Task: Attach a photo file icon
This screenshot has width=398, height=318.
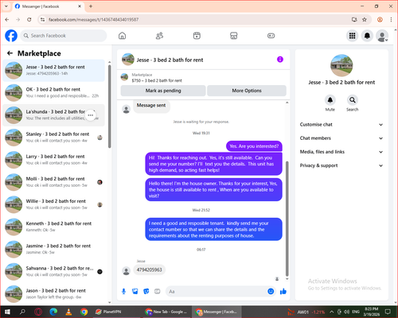Action: pyautogui.click(x=135, y=292)
